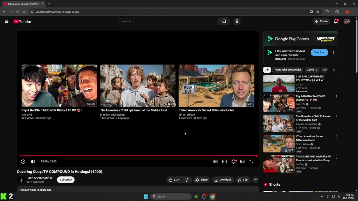Viewport: 358px width, 201px height.
Task: Open the browser home page
Action: (x=24, y=12)
